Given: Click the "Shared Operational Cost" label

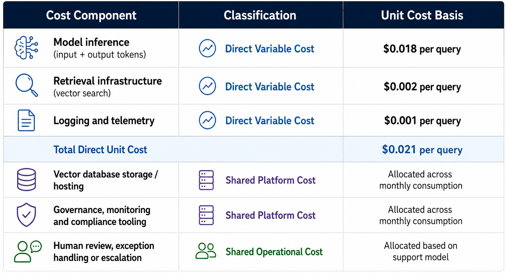Looking at the screenshot, I should point(274,252).
